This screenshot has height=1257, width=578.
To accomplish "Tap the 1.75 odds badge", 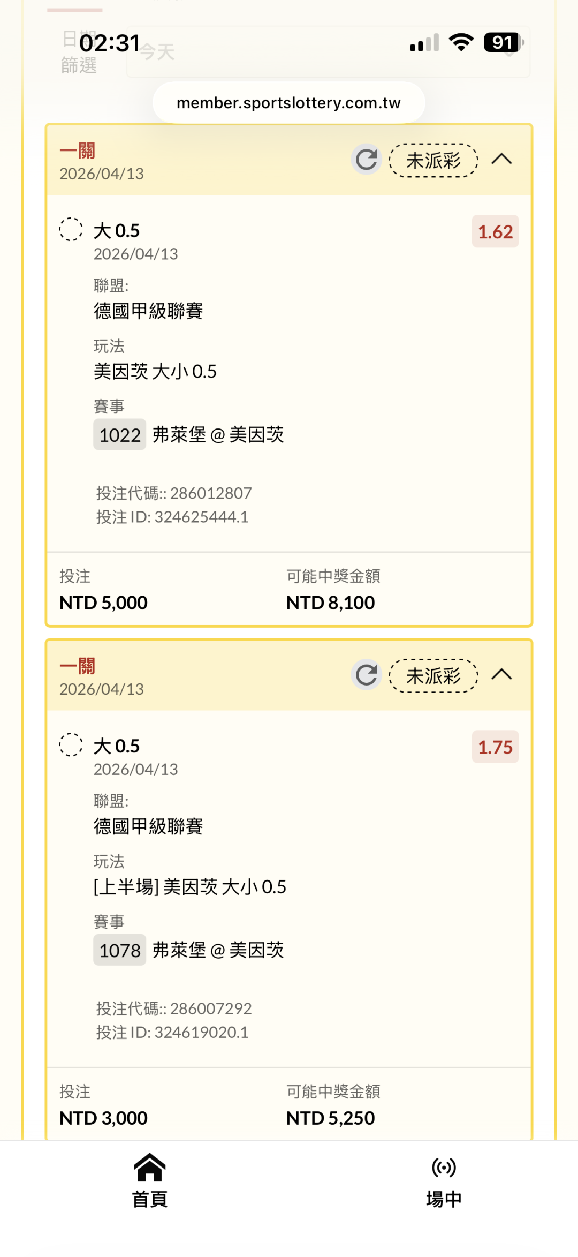I will tap(495, 747).
